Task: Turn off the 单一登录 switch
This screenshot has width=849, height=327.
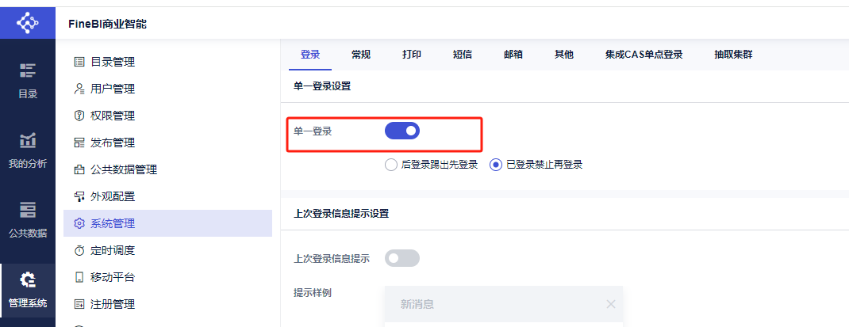Action: click(402, 131)
